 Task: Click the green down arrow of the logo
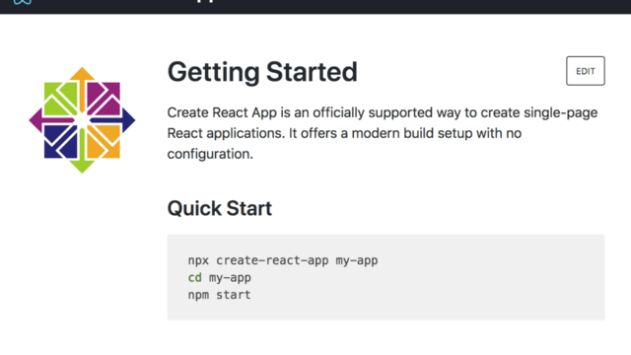tap(82, 153)
